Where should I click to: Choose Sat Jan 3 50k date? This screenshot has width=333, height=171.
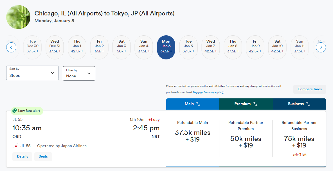(121, 47)
